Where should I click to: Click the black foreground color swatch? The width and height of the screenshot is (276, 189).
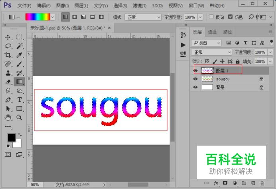12,138
